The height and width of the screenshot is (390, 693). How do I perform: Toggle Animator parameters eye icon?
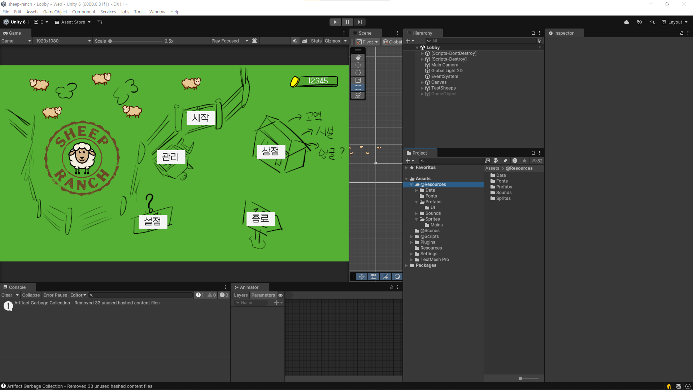280,295
